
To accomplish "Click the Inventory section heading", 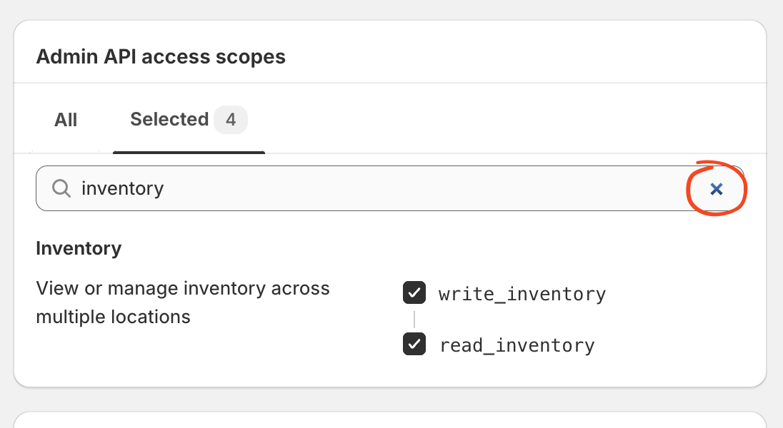I will pyautogui.click(x=79, y=248).
